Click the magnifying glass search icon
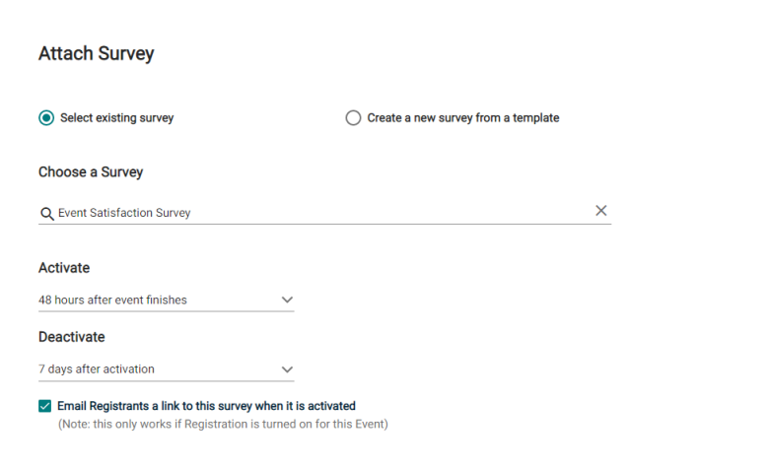Screen dimensions: 769x468 [47, 214]
